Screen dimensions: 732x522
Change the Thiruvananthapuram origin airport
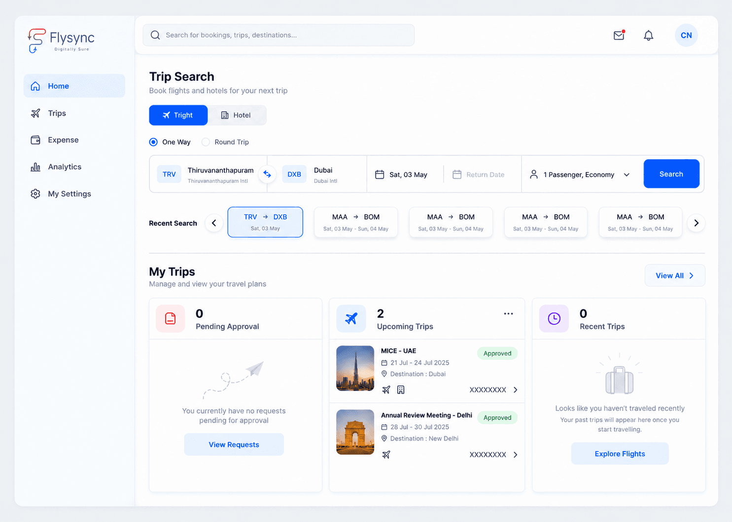209,174
